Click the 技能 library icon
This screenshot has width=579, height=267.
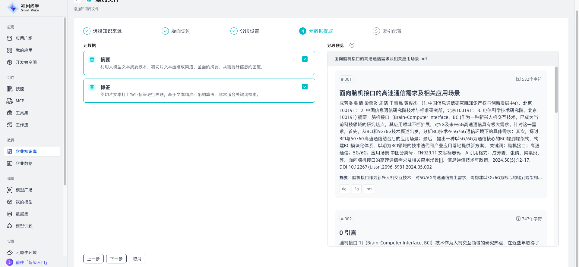[x=10, y=89]
